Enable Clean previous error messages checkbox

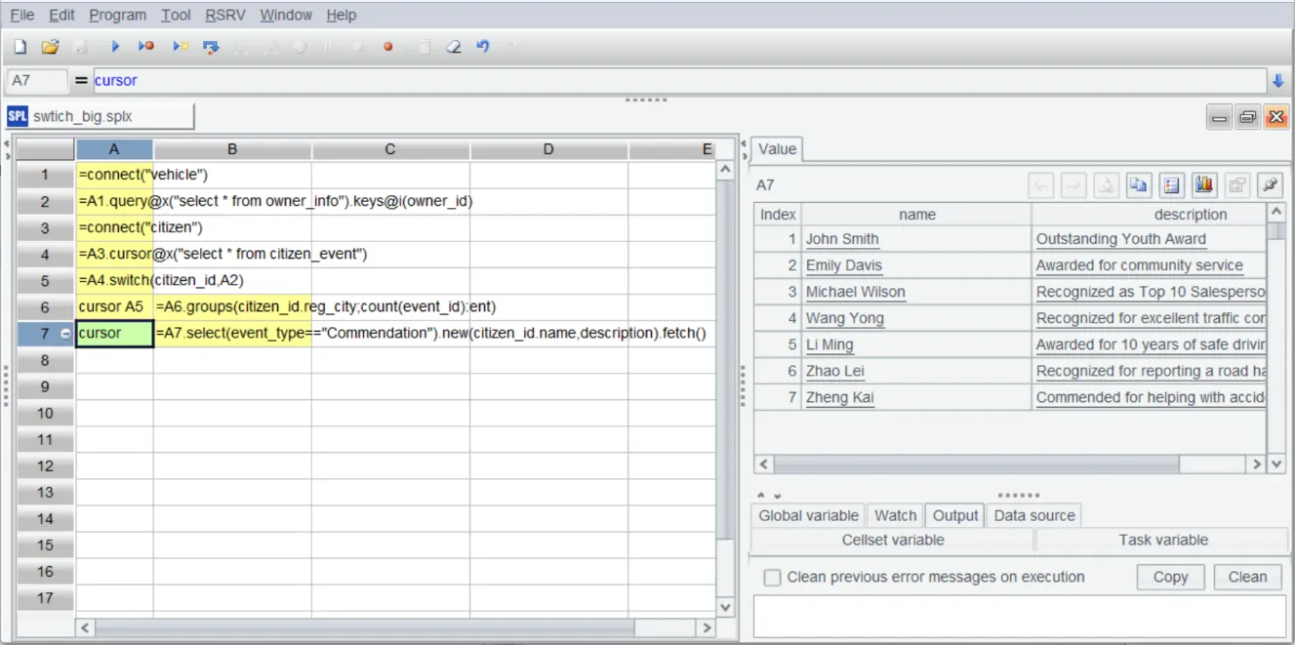point(772,577)
